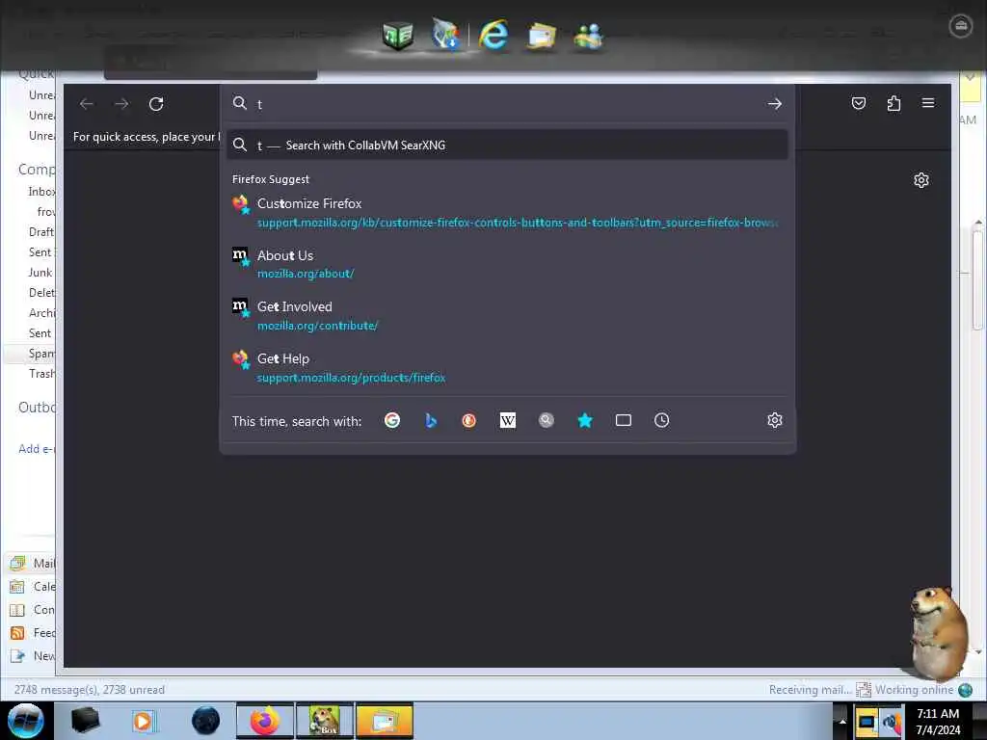Open new tab personalize gear icon

tap(920, 180)
